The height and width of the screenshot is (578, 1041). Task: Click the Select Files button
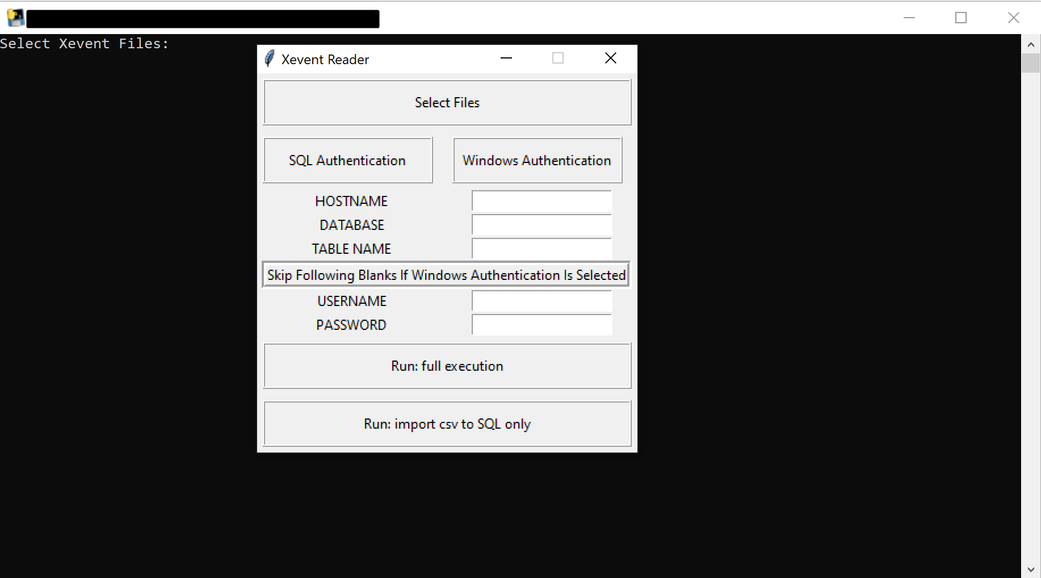pyautogui.click(x=447, y=103)
